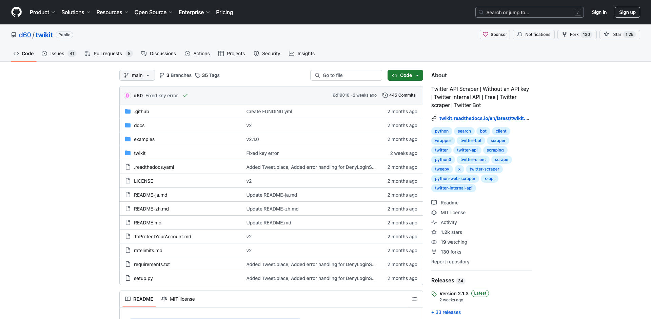Screen dimensions: 651x319
Task: Click in the Go to file field
Action: point(346,75)
